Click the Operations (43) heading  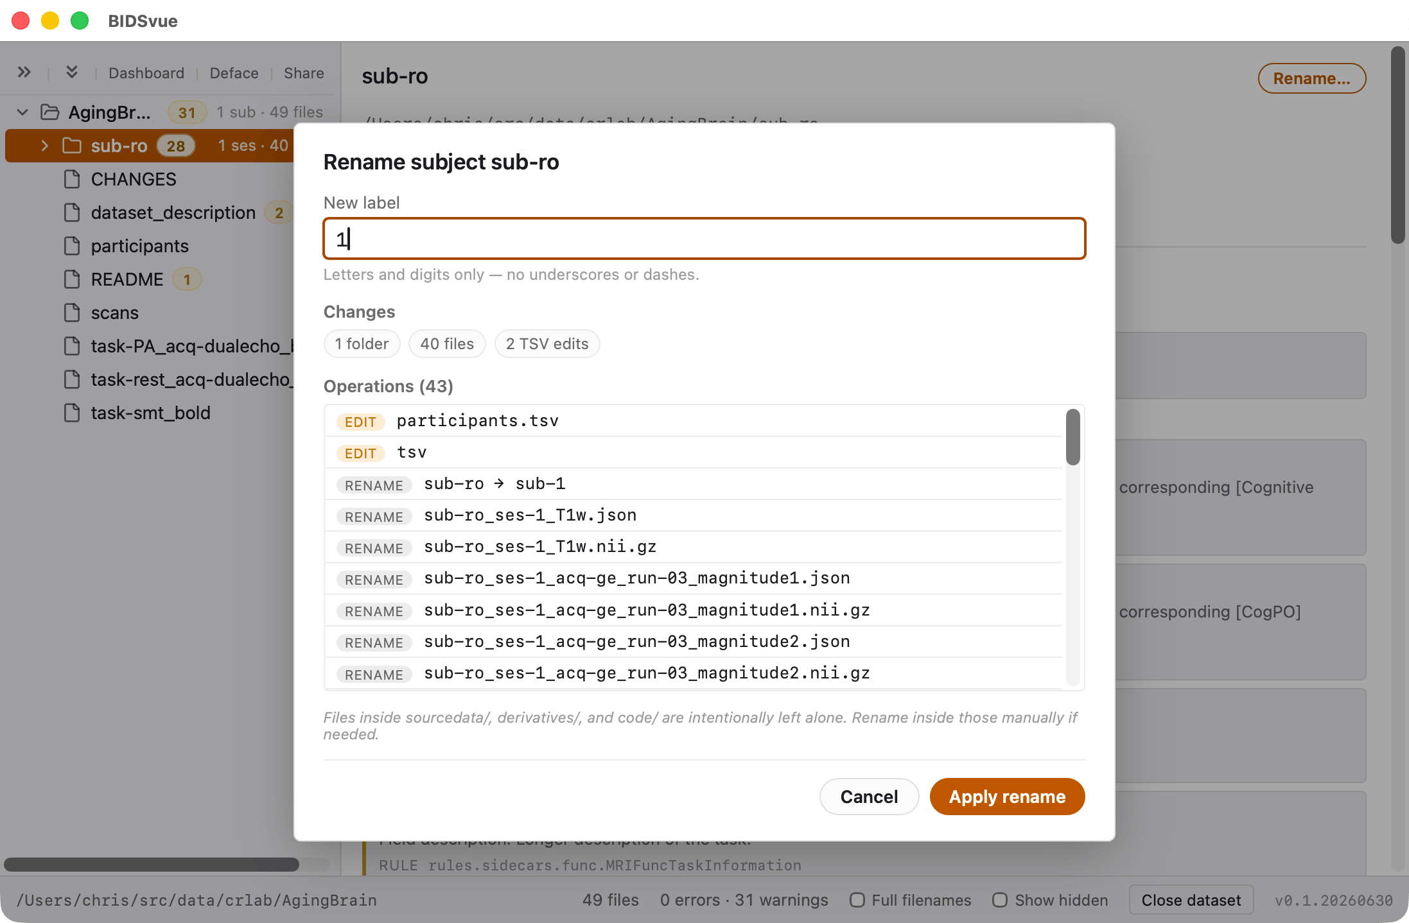click(x=389, y=386)
